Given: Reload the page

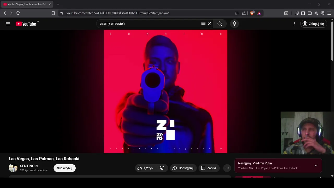Looking at the screenshot, I should (18, 13).
